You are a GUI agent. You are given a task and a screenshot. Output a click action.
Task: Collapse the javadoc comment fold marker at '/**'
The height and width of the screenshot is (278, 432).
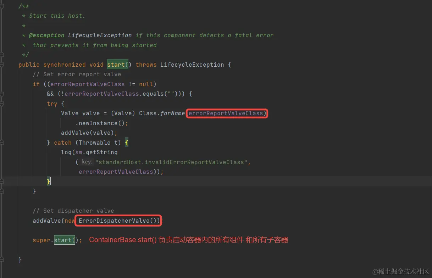pos(2,6)
